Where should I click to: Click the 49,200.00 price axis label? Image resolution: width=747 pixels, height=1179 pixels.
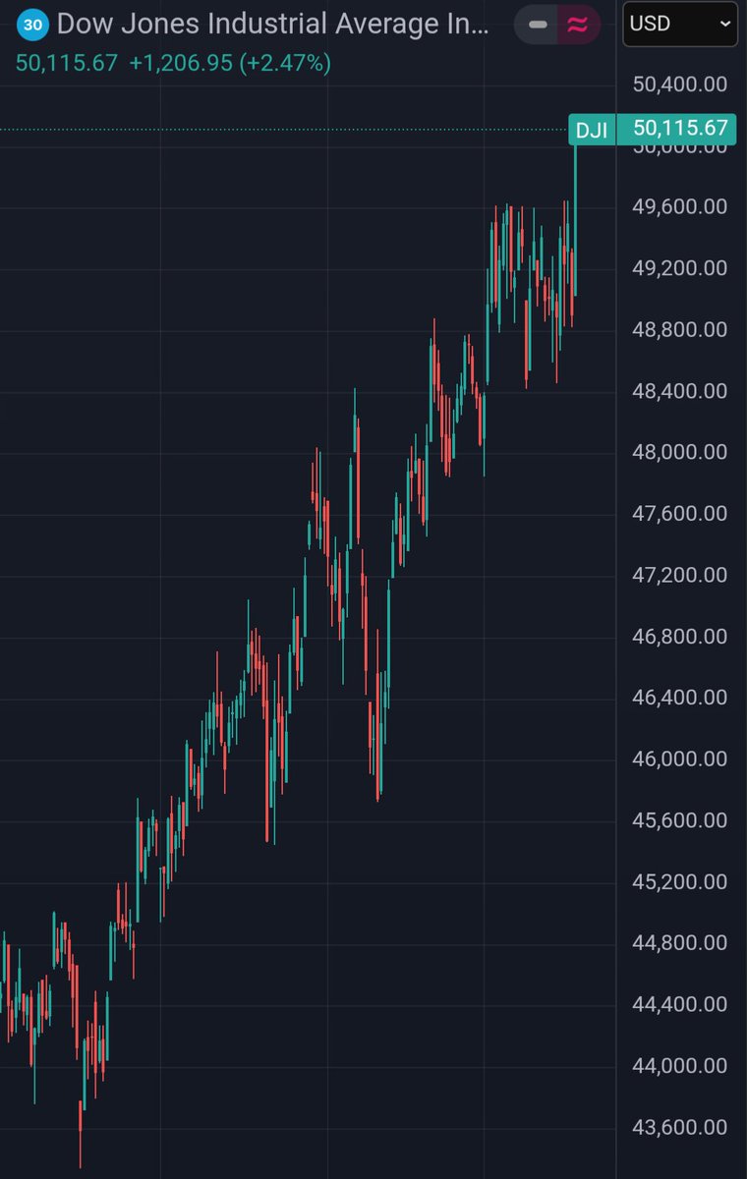click(680, 267)
